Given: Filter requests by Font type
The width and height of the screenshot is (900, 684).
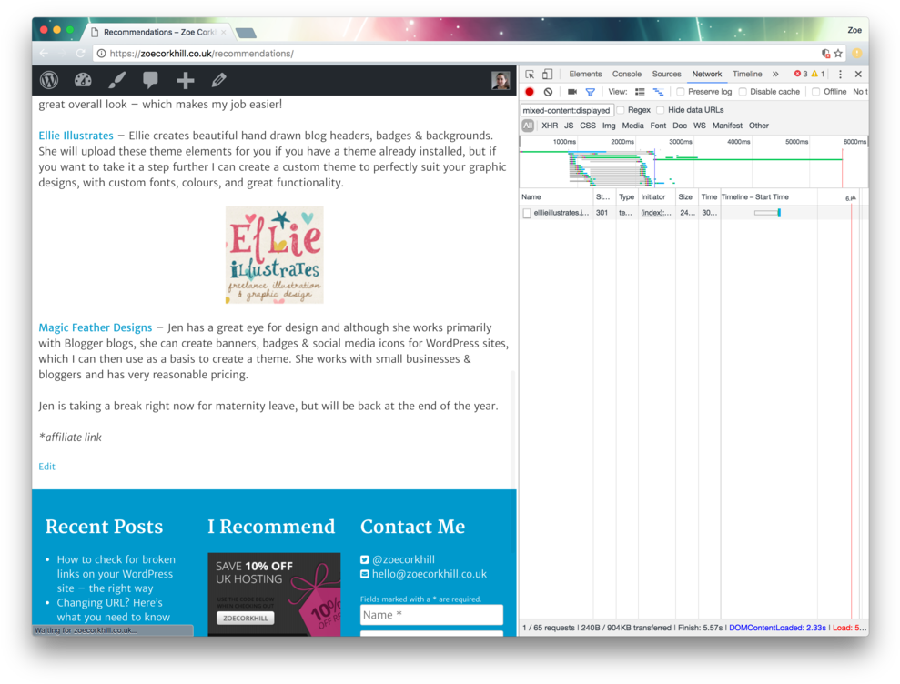Looking at the screenshot, I should coord(658,126).
